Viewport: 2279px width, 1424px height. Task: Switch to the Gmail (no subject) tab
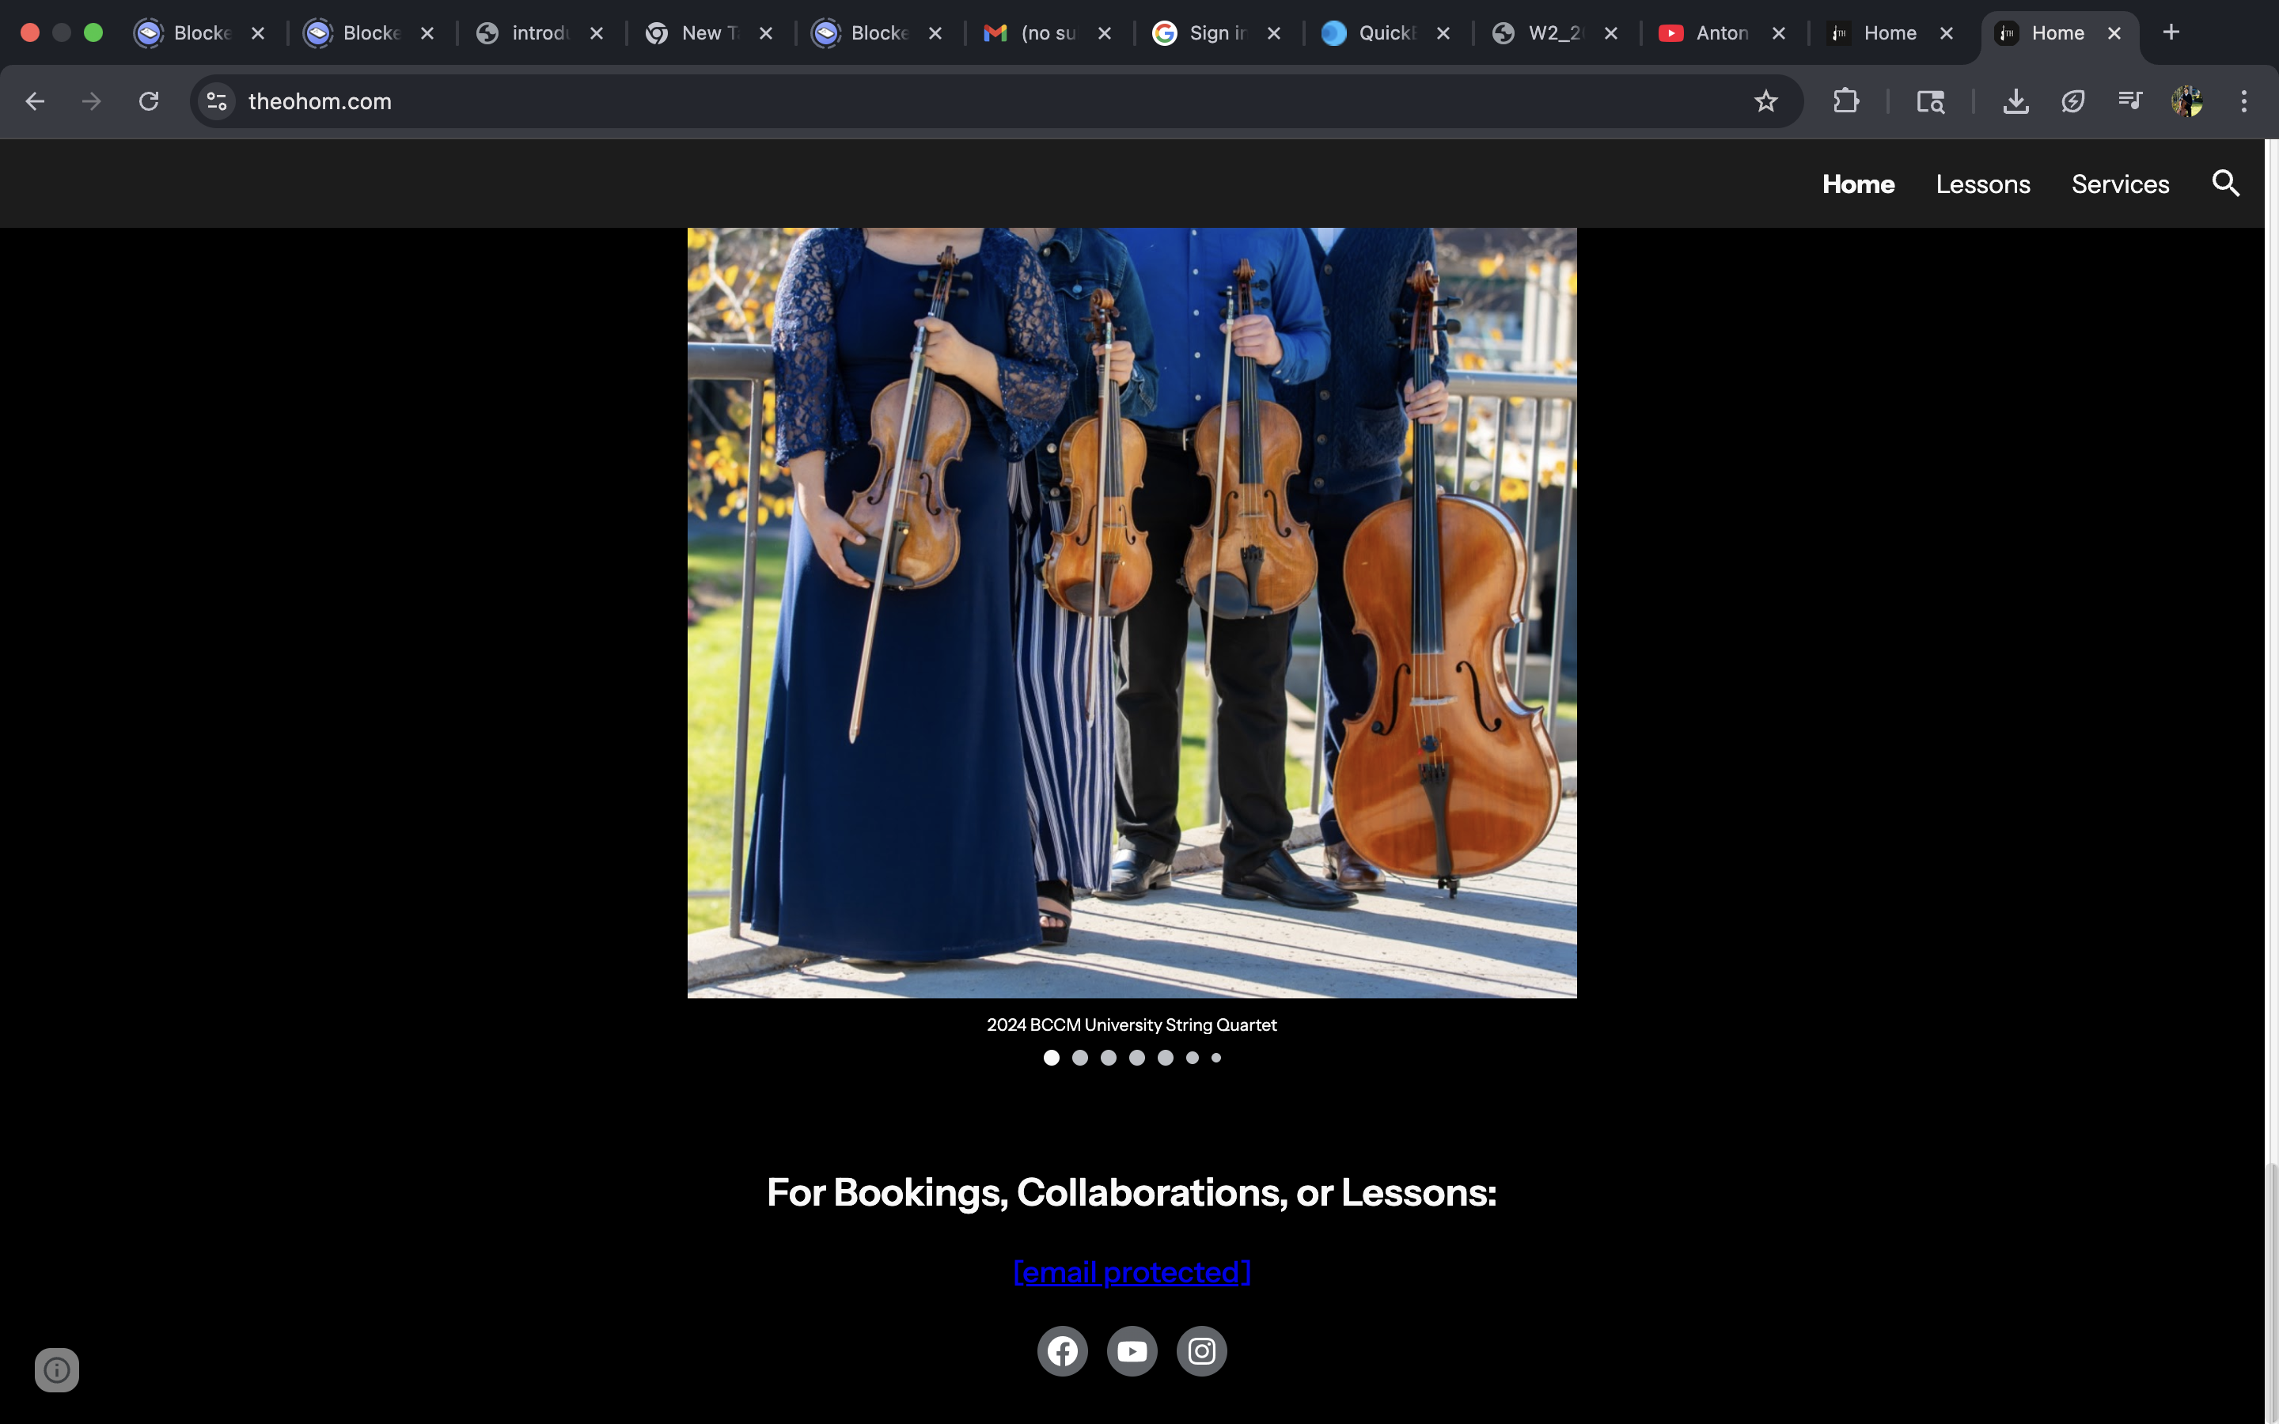click(x=1045, y=33)
